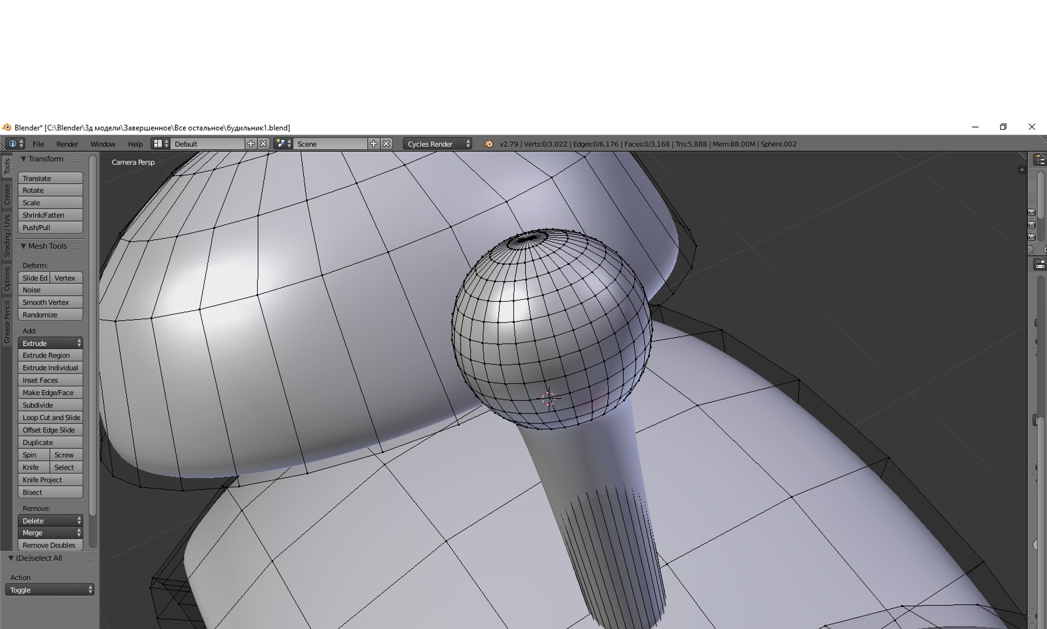Click the Mesh Tools panel grip handle
The width and height of the screenshot is (1047, 629).
point(78,247)
